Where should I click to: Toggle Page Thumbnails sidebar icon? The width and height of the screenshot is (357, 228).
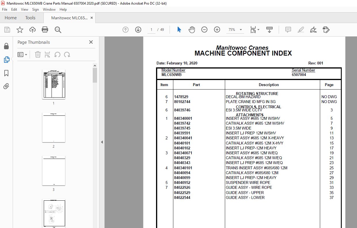(x=6, y=60)
